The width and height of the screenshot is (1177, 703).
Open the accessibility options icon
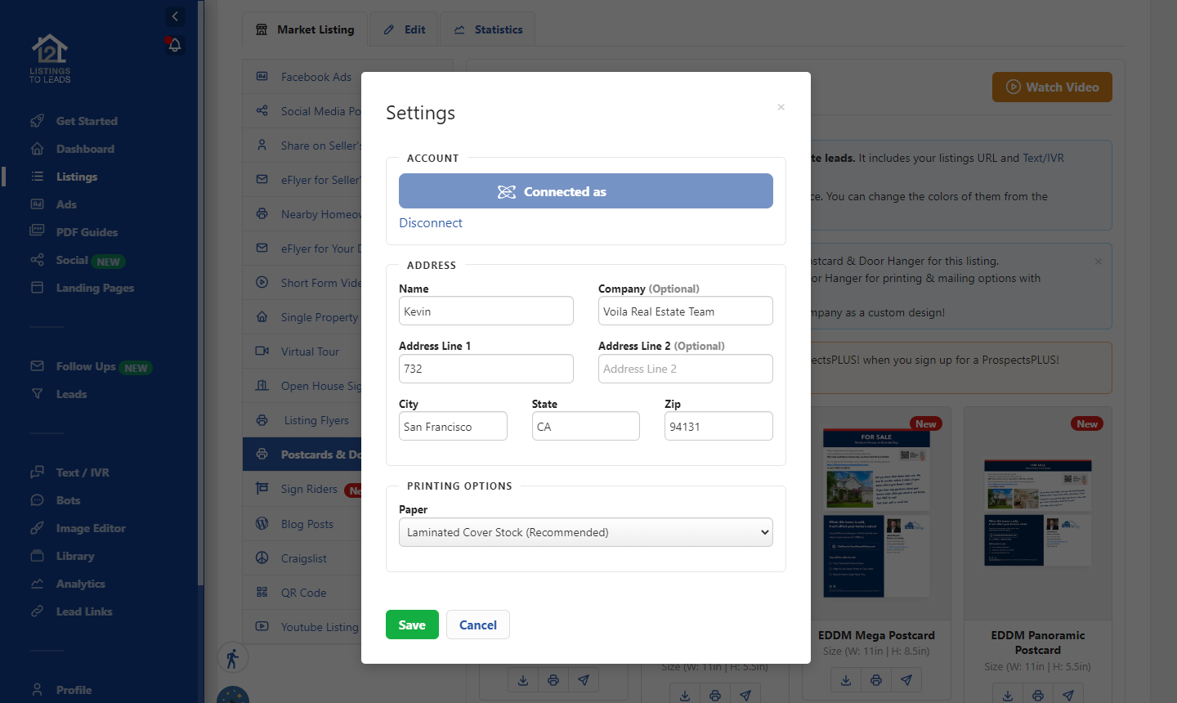coord(233,657)
